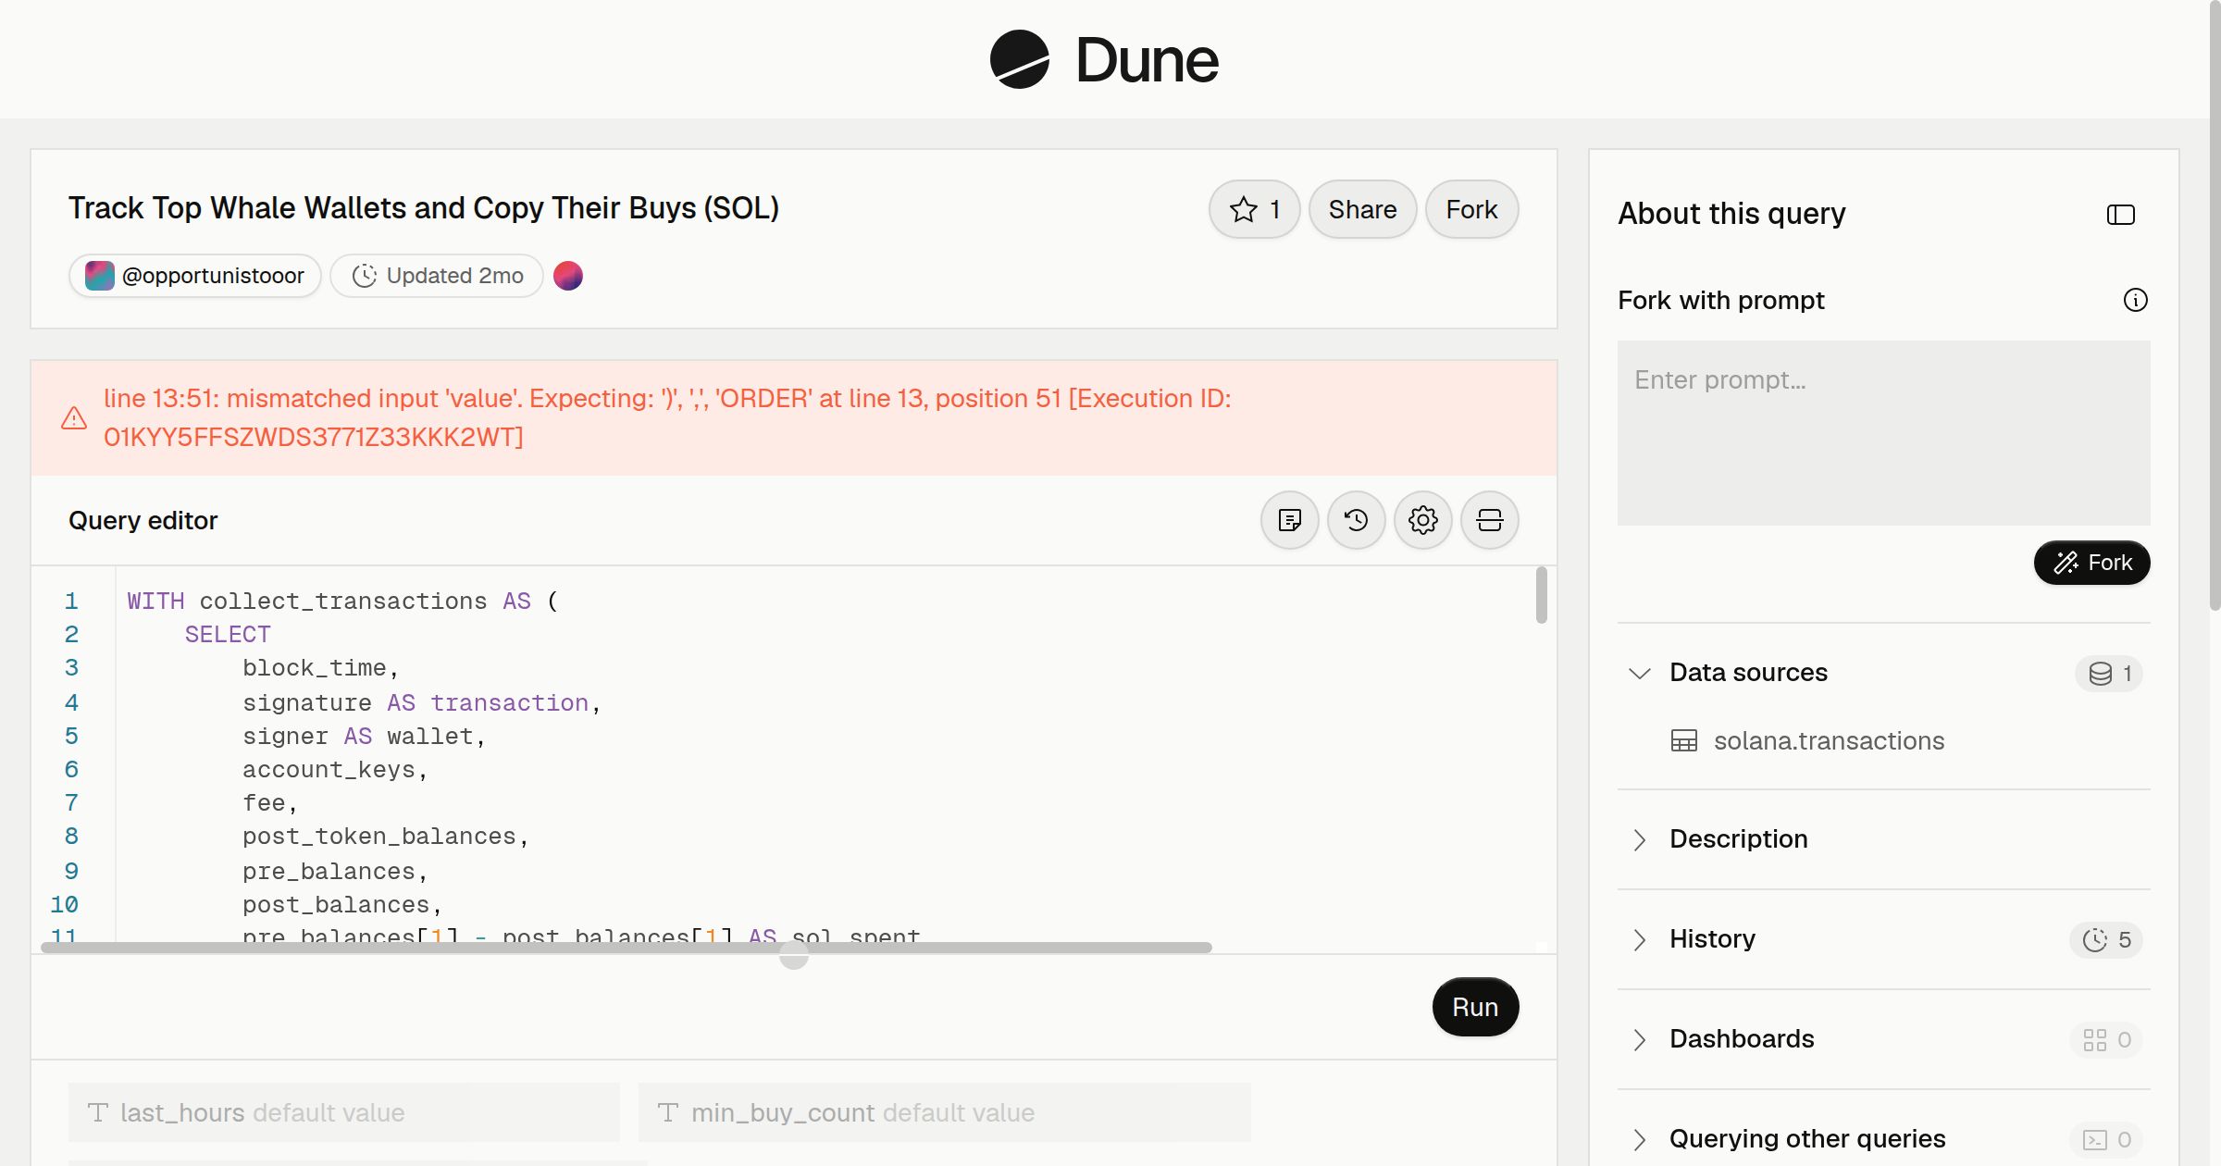2221x1166 pixels.
Task: Click the Query editor heading
Action: pyautogui.click(x=143, y=520)
